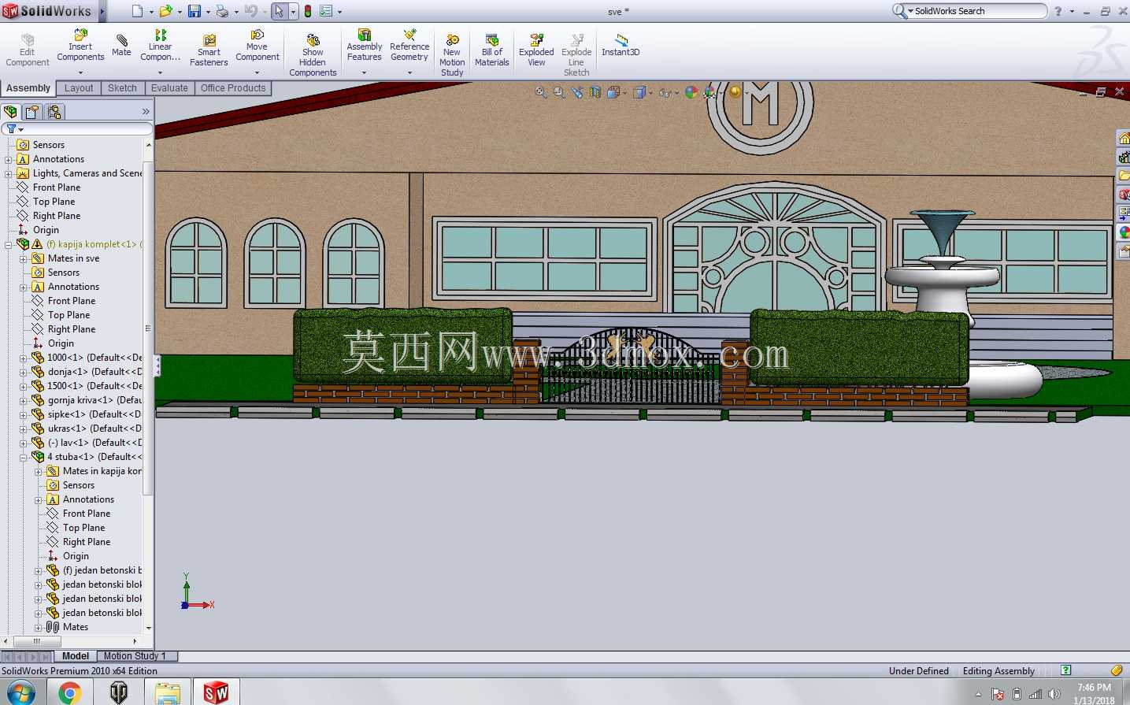Open the Reference Geometry tool
Viewport: 1130px width, 705px height.
tap(409, 46)
